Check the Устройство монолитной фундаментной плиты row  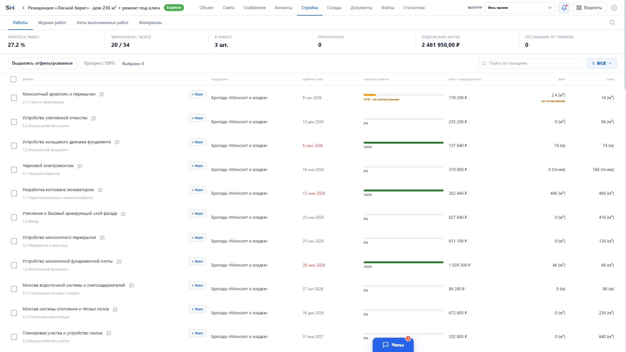point(14,265)
